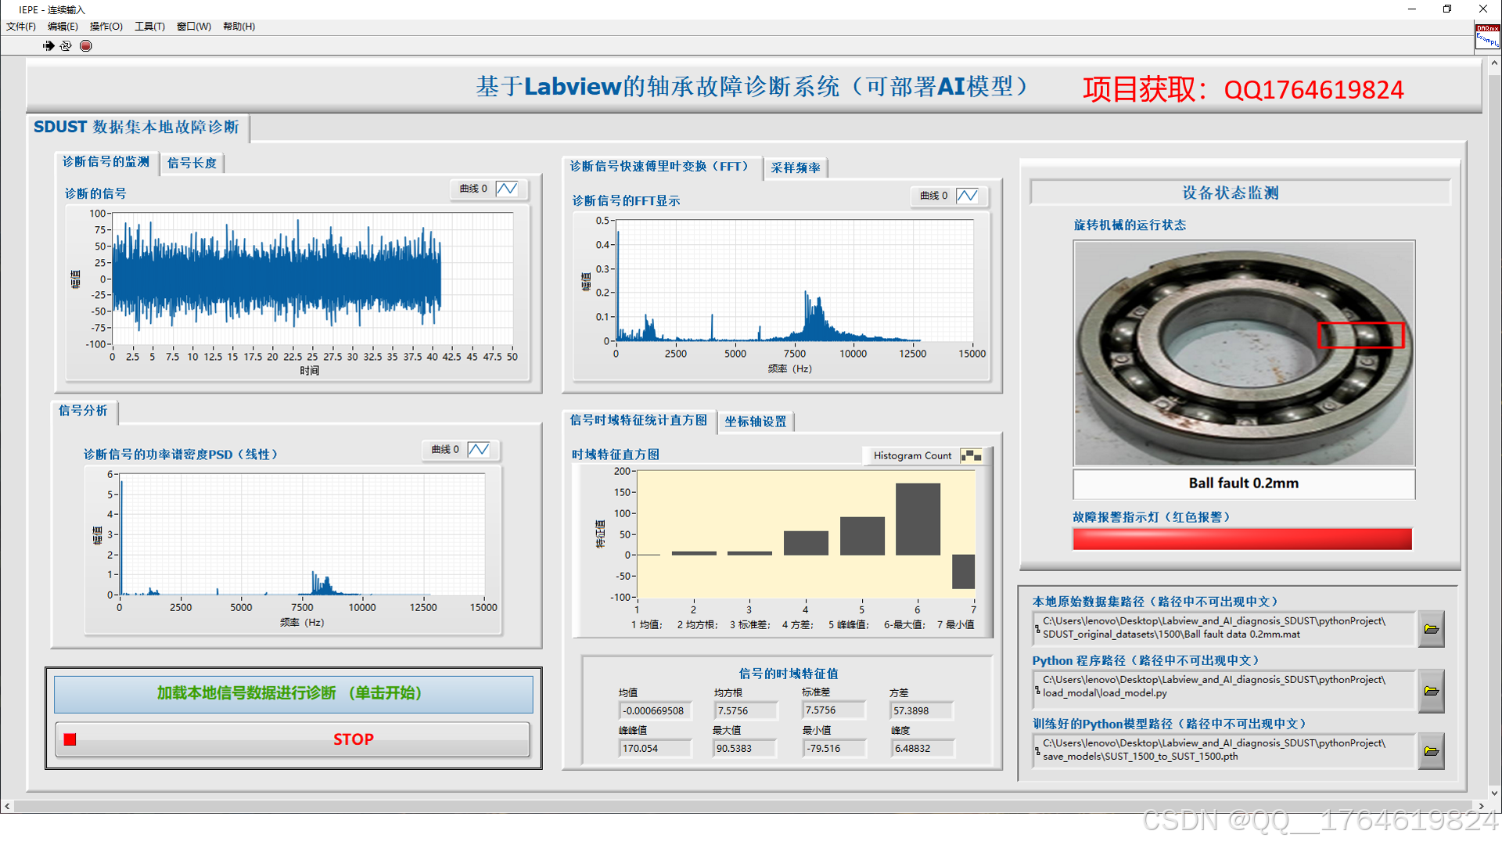Open the 坐标轴设置 tab
The image size is (1502, 845).
755,421
